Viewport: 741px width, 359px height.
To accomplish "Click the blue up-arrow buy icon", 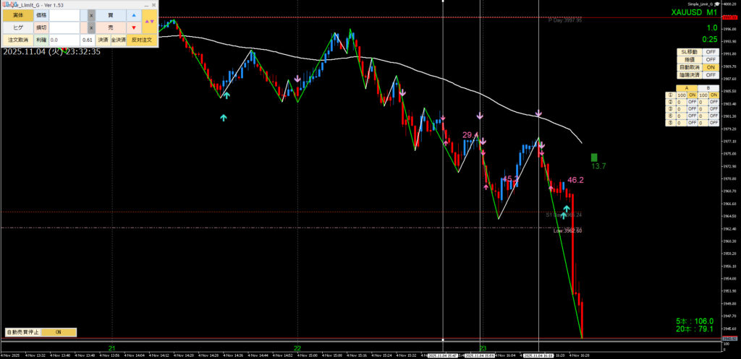I will [133, 14].
